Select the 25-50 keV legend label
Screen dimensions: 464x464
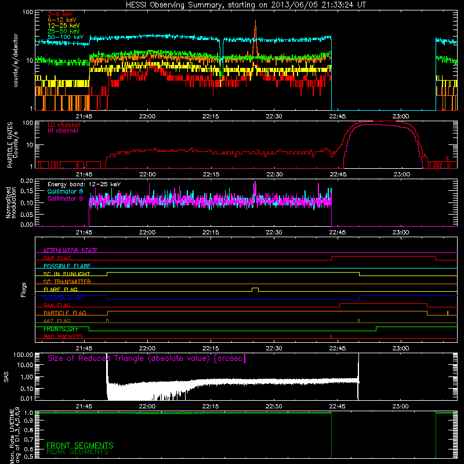(64, 31)
